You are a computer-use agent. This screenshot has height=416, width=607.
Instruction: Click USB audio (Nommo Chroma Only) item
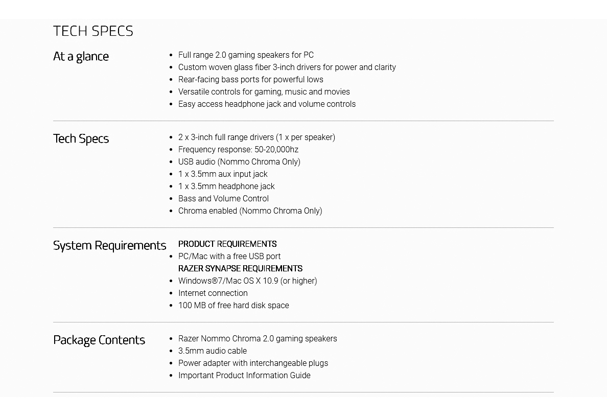(239, 162)
